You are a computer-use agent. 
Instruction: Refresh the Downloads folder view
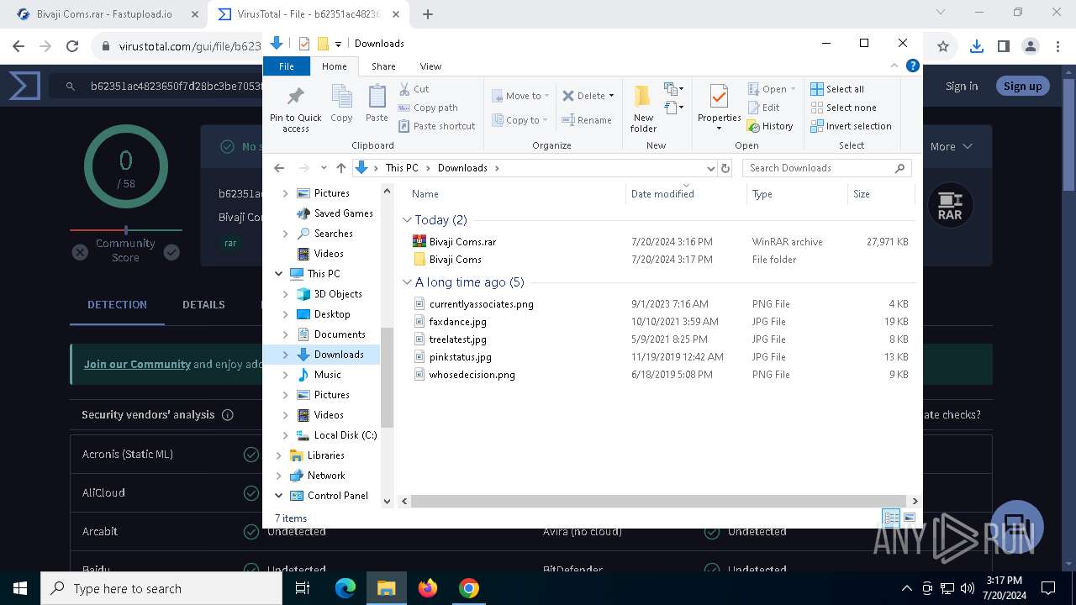click(x=725, y=168)
